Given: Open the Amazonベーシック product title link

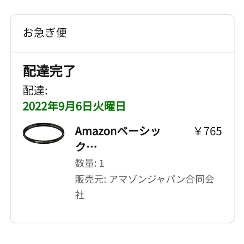Looking at the screenshot, I should coord(117,139).
